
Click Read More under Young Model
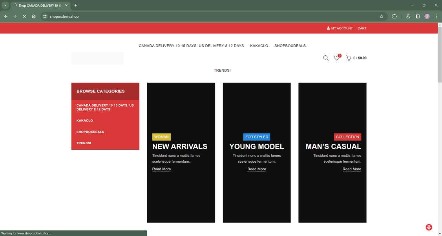point(256,169)
